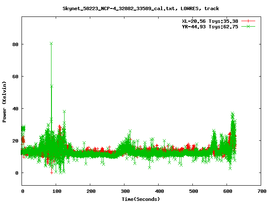Click the y-axis tick label 60
This screenshot has height=203, width=270.
click(15, 77)
